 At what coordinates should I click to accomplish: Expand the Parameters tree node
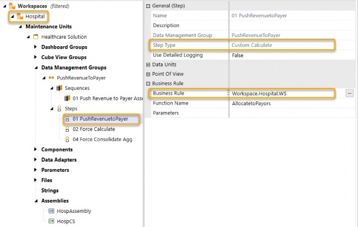coord(36,170)
